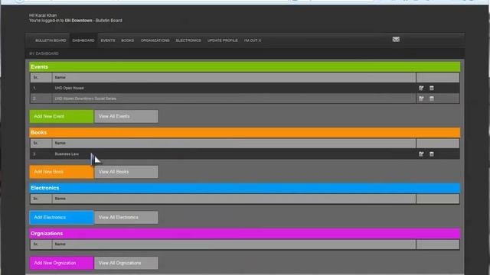Viewport: 490px width, 275px height.
Task: Edit the UHD Open House event
Action: (x=421, y=89)
